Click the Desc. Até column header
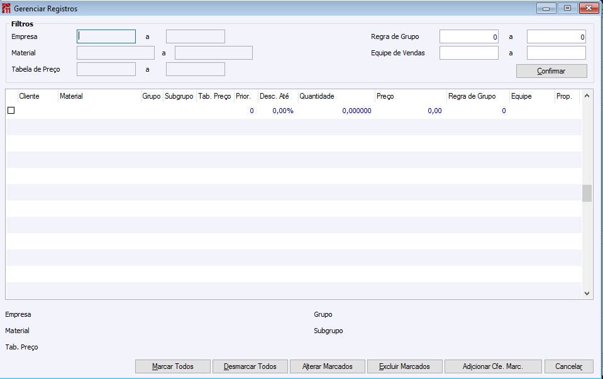The image size is (603, 379). (x=278, y=96)
